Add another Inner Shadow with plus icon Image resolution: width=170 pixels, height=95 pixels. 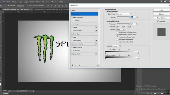pyautogui.click(x=96, y=31)
